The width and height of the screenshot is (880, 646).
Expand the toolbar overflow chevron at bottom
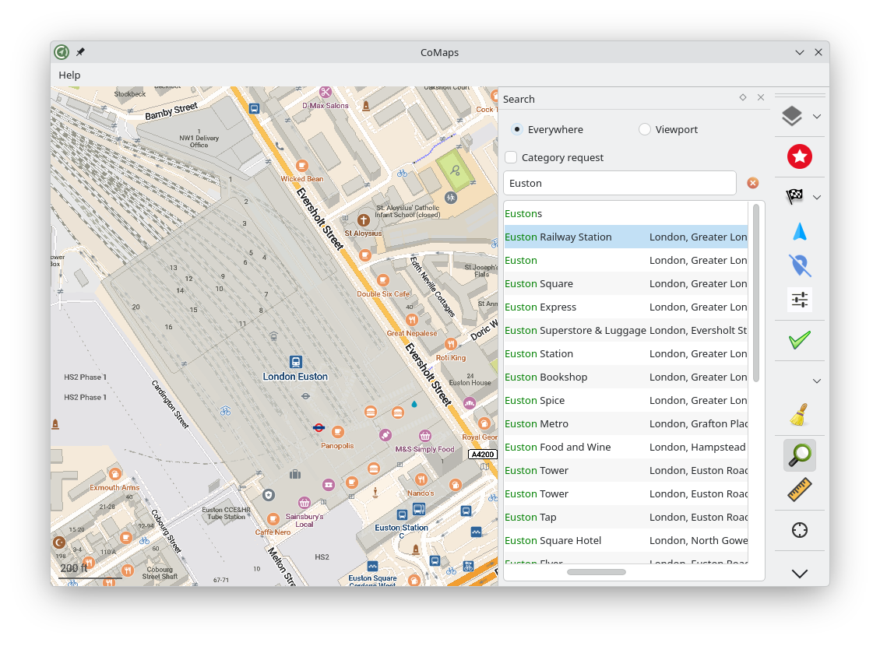click(800, 573)
